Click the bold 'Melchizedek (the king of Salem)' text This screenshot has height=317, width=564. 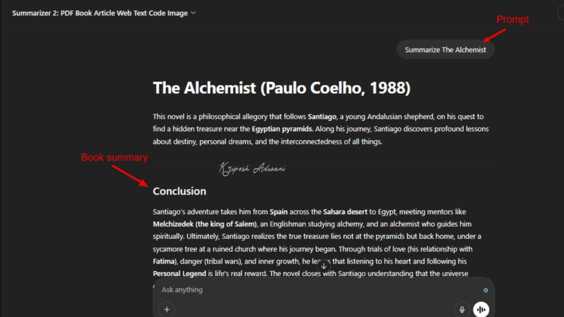(204, 224)
